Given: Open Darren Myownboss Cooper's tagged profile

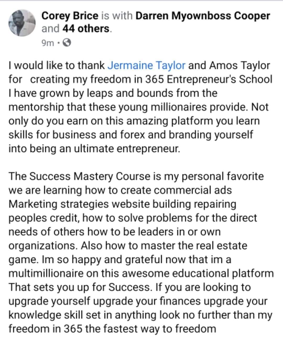Looking at the screenshot, I should tap(203, 16).
